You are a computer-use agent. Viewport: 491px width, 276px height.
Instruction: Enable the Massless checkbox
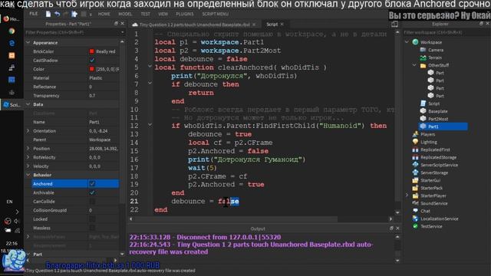92,228
